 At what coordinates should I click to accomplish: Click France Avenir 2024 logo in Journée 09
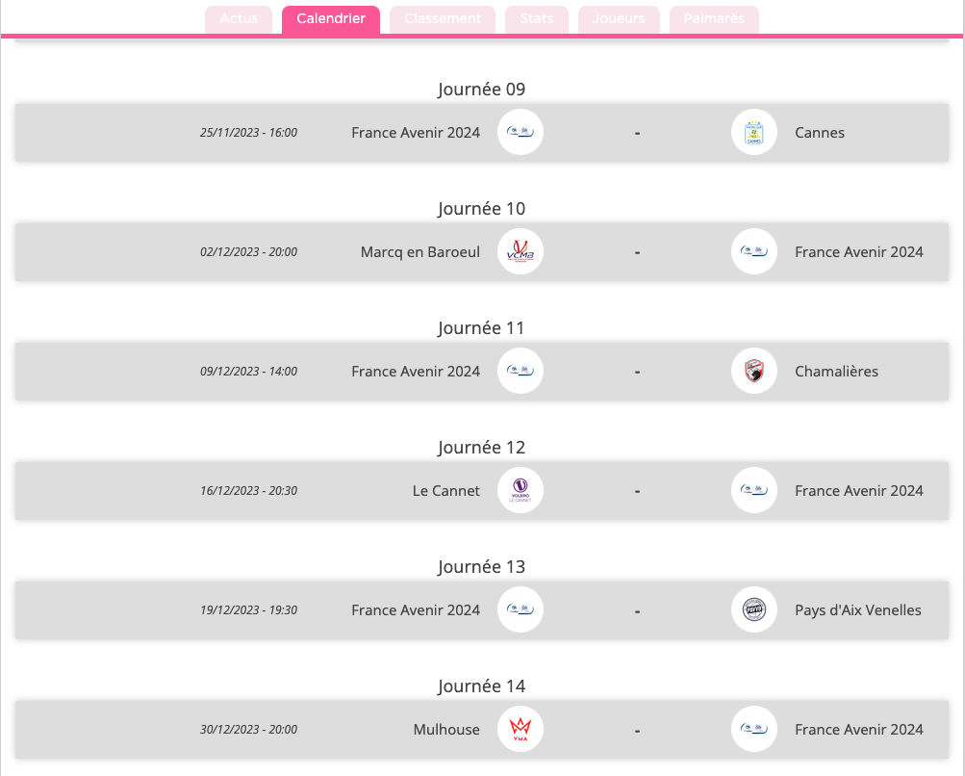pyautogui.click(x=521, y=133)
